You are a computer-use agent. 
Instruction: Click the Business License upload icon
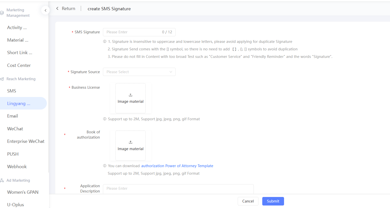[x=131, y=95]
